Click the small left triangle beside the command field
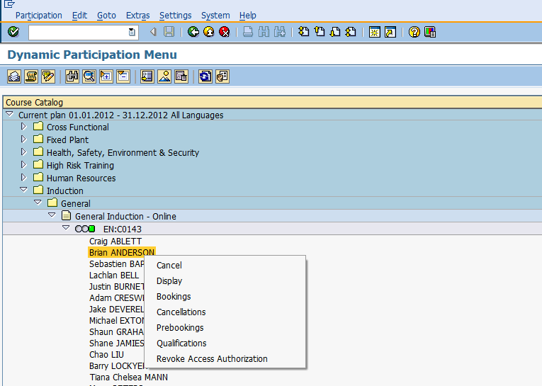Viewport: 542px width, 386px height. [x=153, y=32]
